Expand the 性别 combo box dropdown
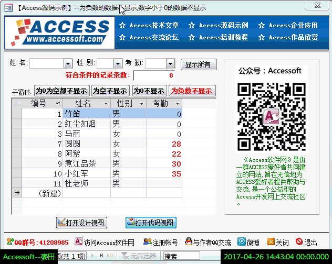Image resolution: width=332 pixels, height=264 pixels. pyautogui.click(x=118, y=63)
